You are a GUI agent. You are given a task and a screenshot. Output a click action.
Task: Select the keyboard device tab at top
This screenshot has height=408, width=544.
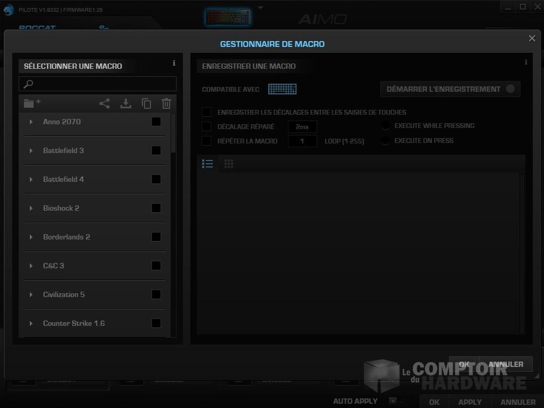click(x=228, y=17)
